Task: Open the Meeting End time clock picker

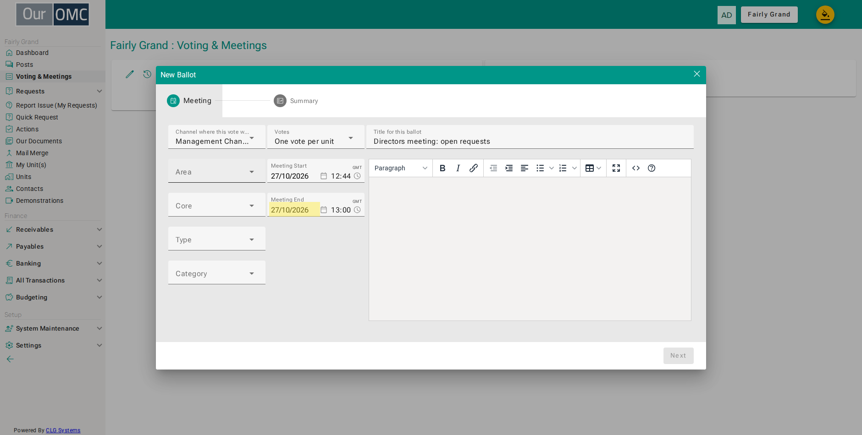Action: [x=357, y=210]
